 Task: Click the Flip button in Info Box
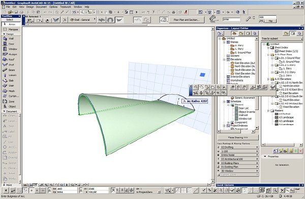(x=270, y=21)
